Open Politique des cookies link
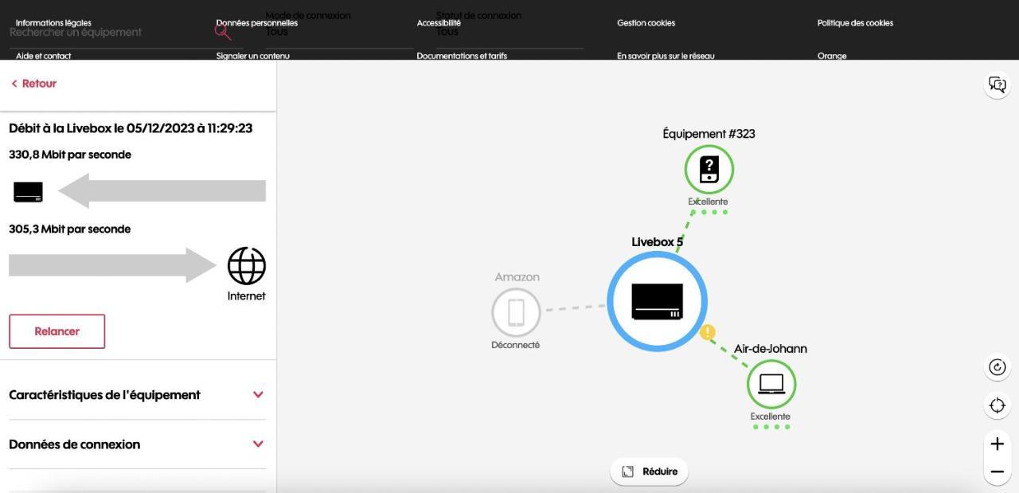Screen dimensions: 1019x493 point(855,23)
